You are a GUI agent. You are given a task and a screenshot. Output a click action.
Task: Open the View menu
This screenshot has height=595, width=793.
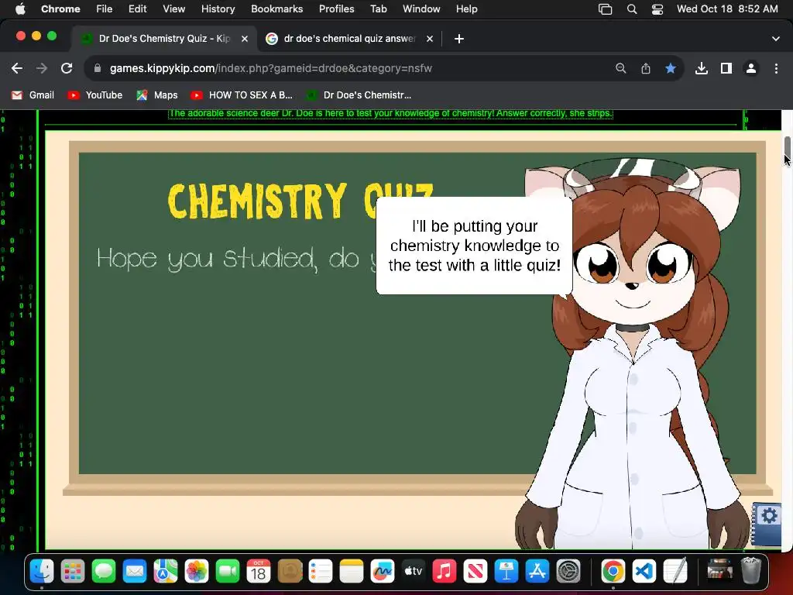174,9
